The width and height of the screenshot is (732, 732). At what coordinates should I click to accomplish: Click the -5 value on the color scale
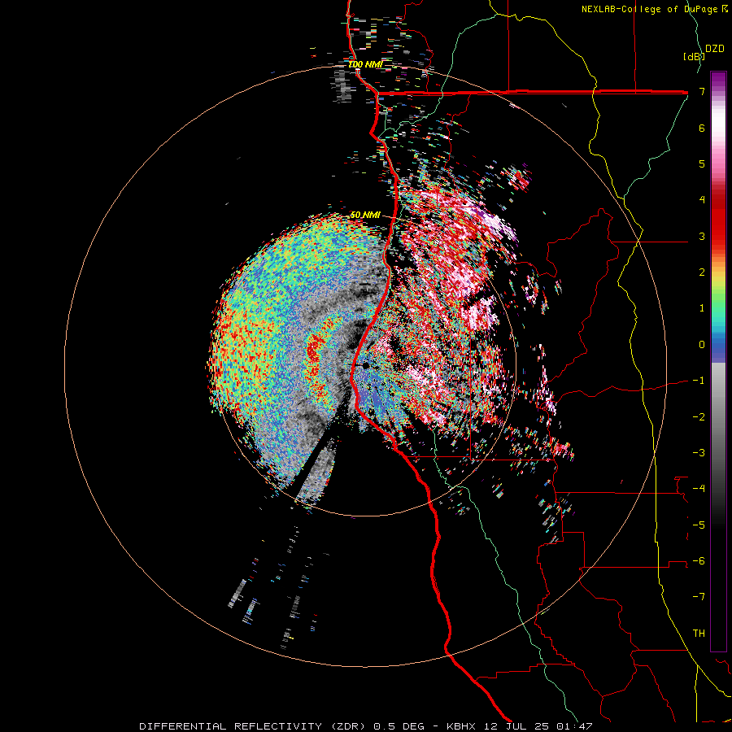tap(699, 525)
